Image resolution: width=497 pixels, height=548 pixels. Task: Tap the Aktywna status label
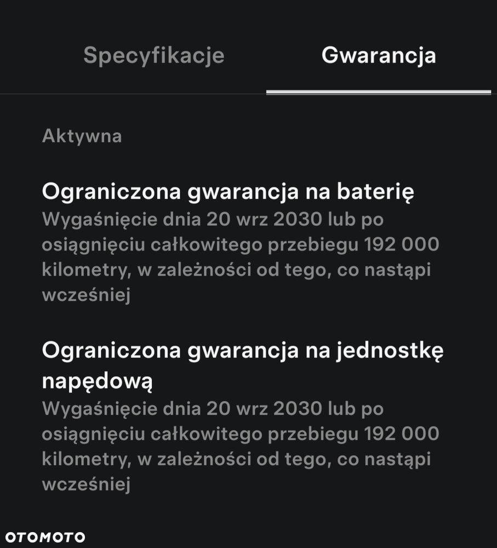click(82, 136)
